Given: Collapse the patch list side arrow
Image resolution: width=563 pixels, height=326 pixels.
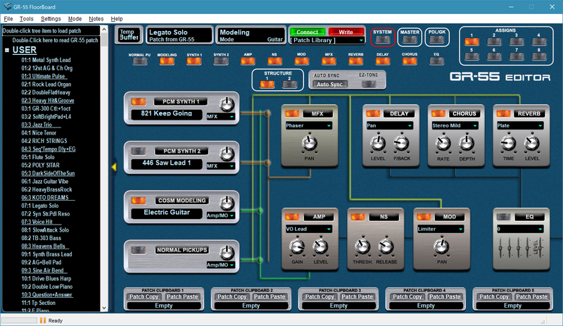Looking at the screenshot, I should pyautogui.click(x=114, y=167).
